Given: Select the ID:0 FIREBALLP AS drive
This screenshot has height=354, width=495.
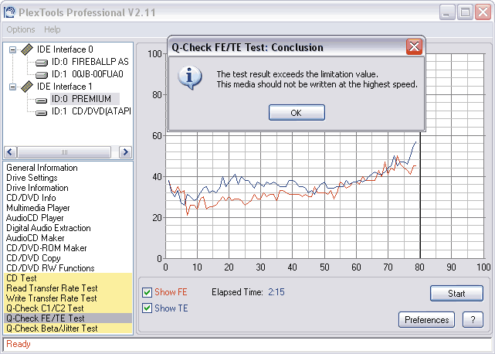Looking at the screenshot, I should (x=90, y=62).
